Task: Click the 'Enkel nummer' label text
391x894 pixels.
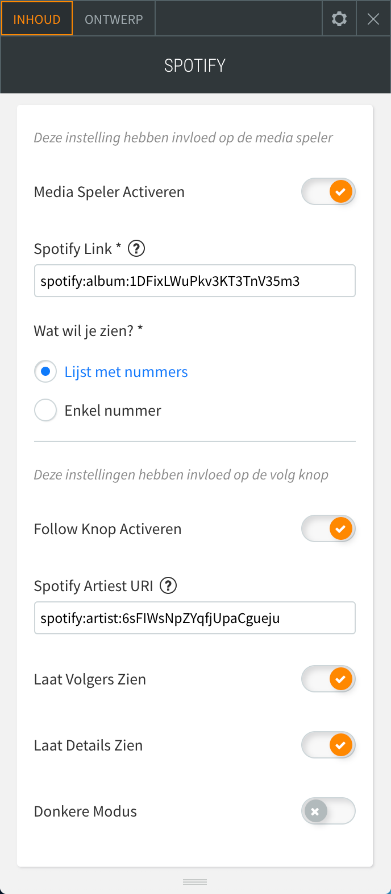Action: (x=113, y=411)
